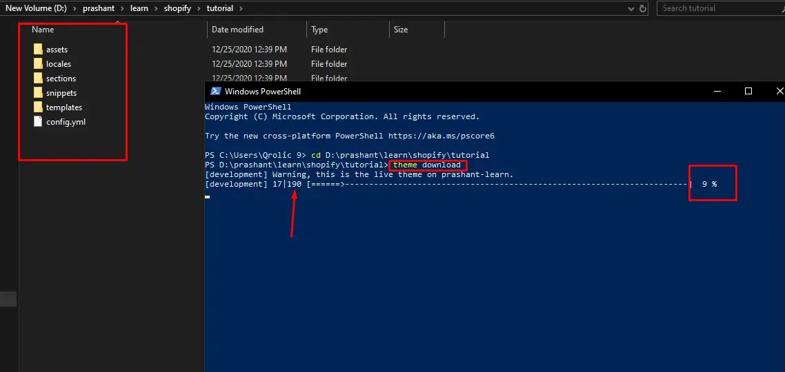Click the PowerShell icon in title bar
This screenshot has width=785, height=372.
point(215,91)
